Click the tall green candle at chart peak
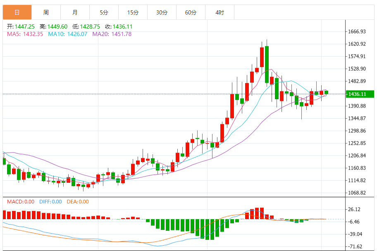This screenshot has height=251, width=377. [x=267, y=64]
